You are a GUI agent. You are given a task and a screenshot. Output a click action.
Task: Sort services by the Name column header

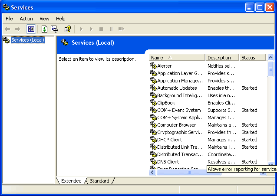[177, 58]
